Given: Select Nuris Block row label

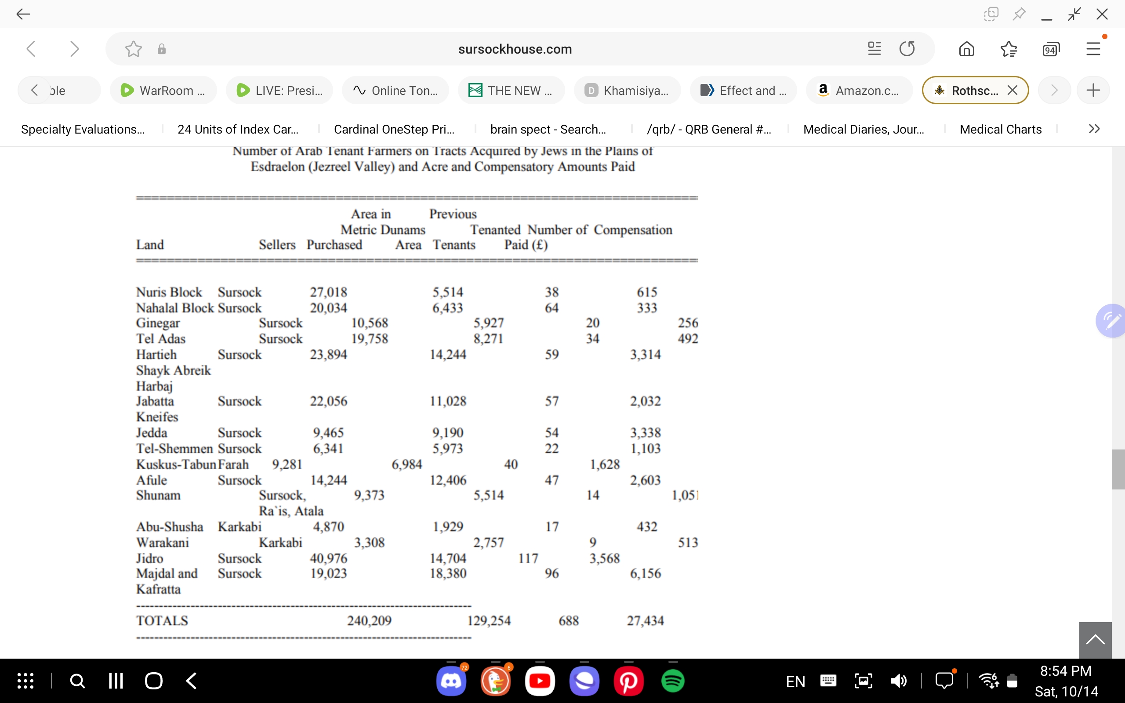Looking at the screenshot, I should point(169,292).
